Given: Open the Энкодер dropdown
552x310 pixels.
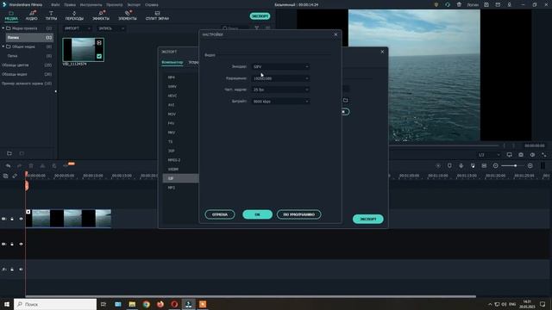Looking at the screenshot, I should click(x=280, y=66).
